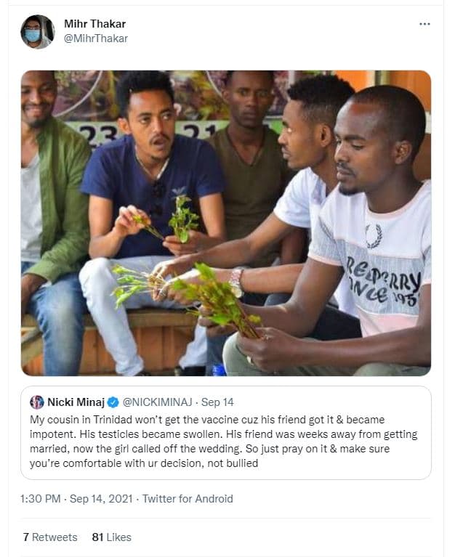The image size is (455, 557).
Task: Click the 1:30 PM timestamp
Action: pos(41,498)
